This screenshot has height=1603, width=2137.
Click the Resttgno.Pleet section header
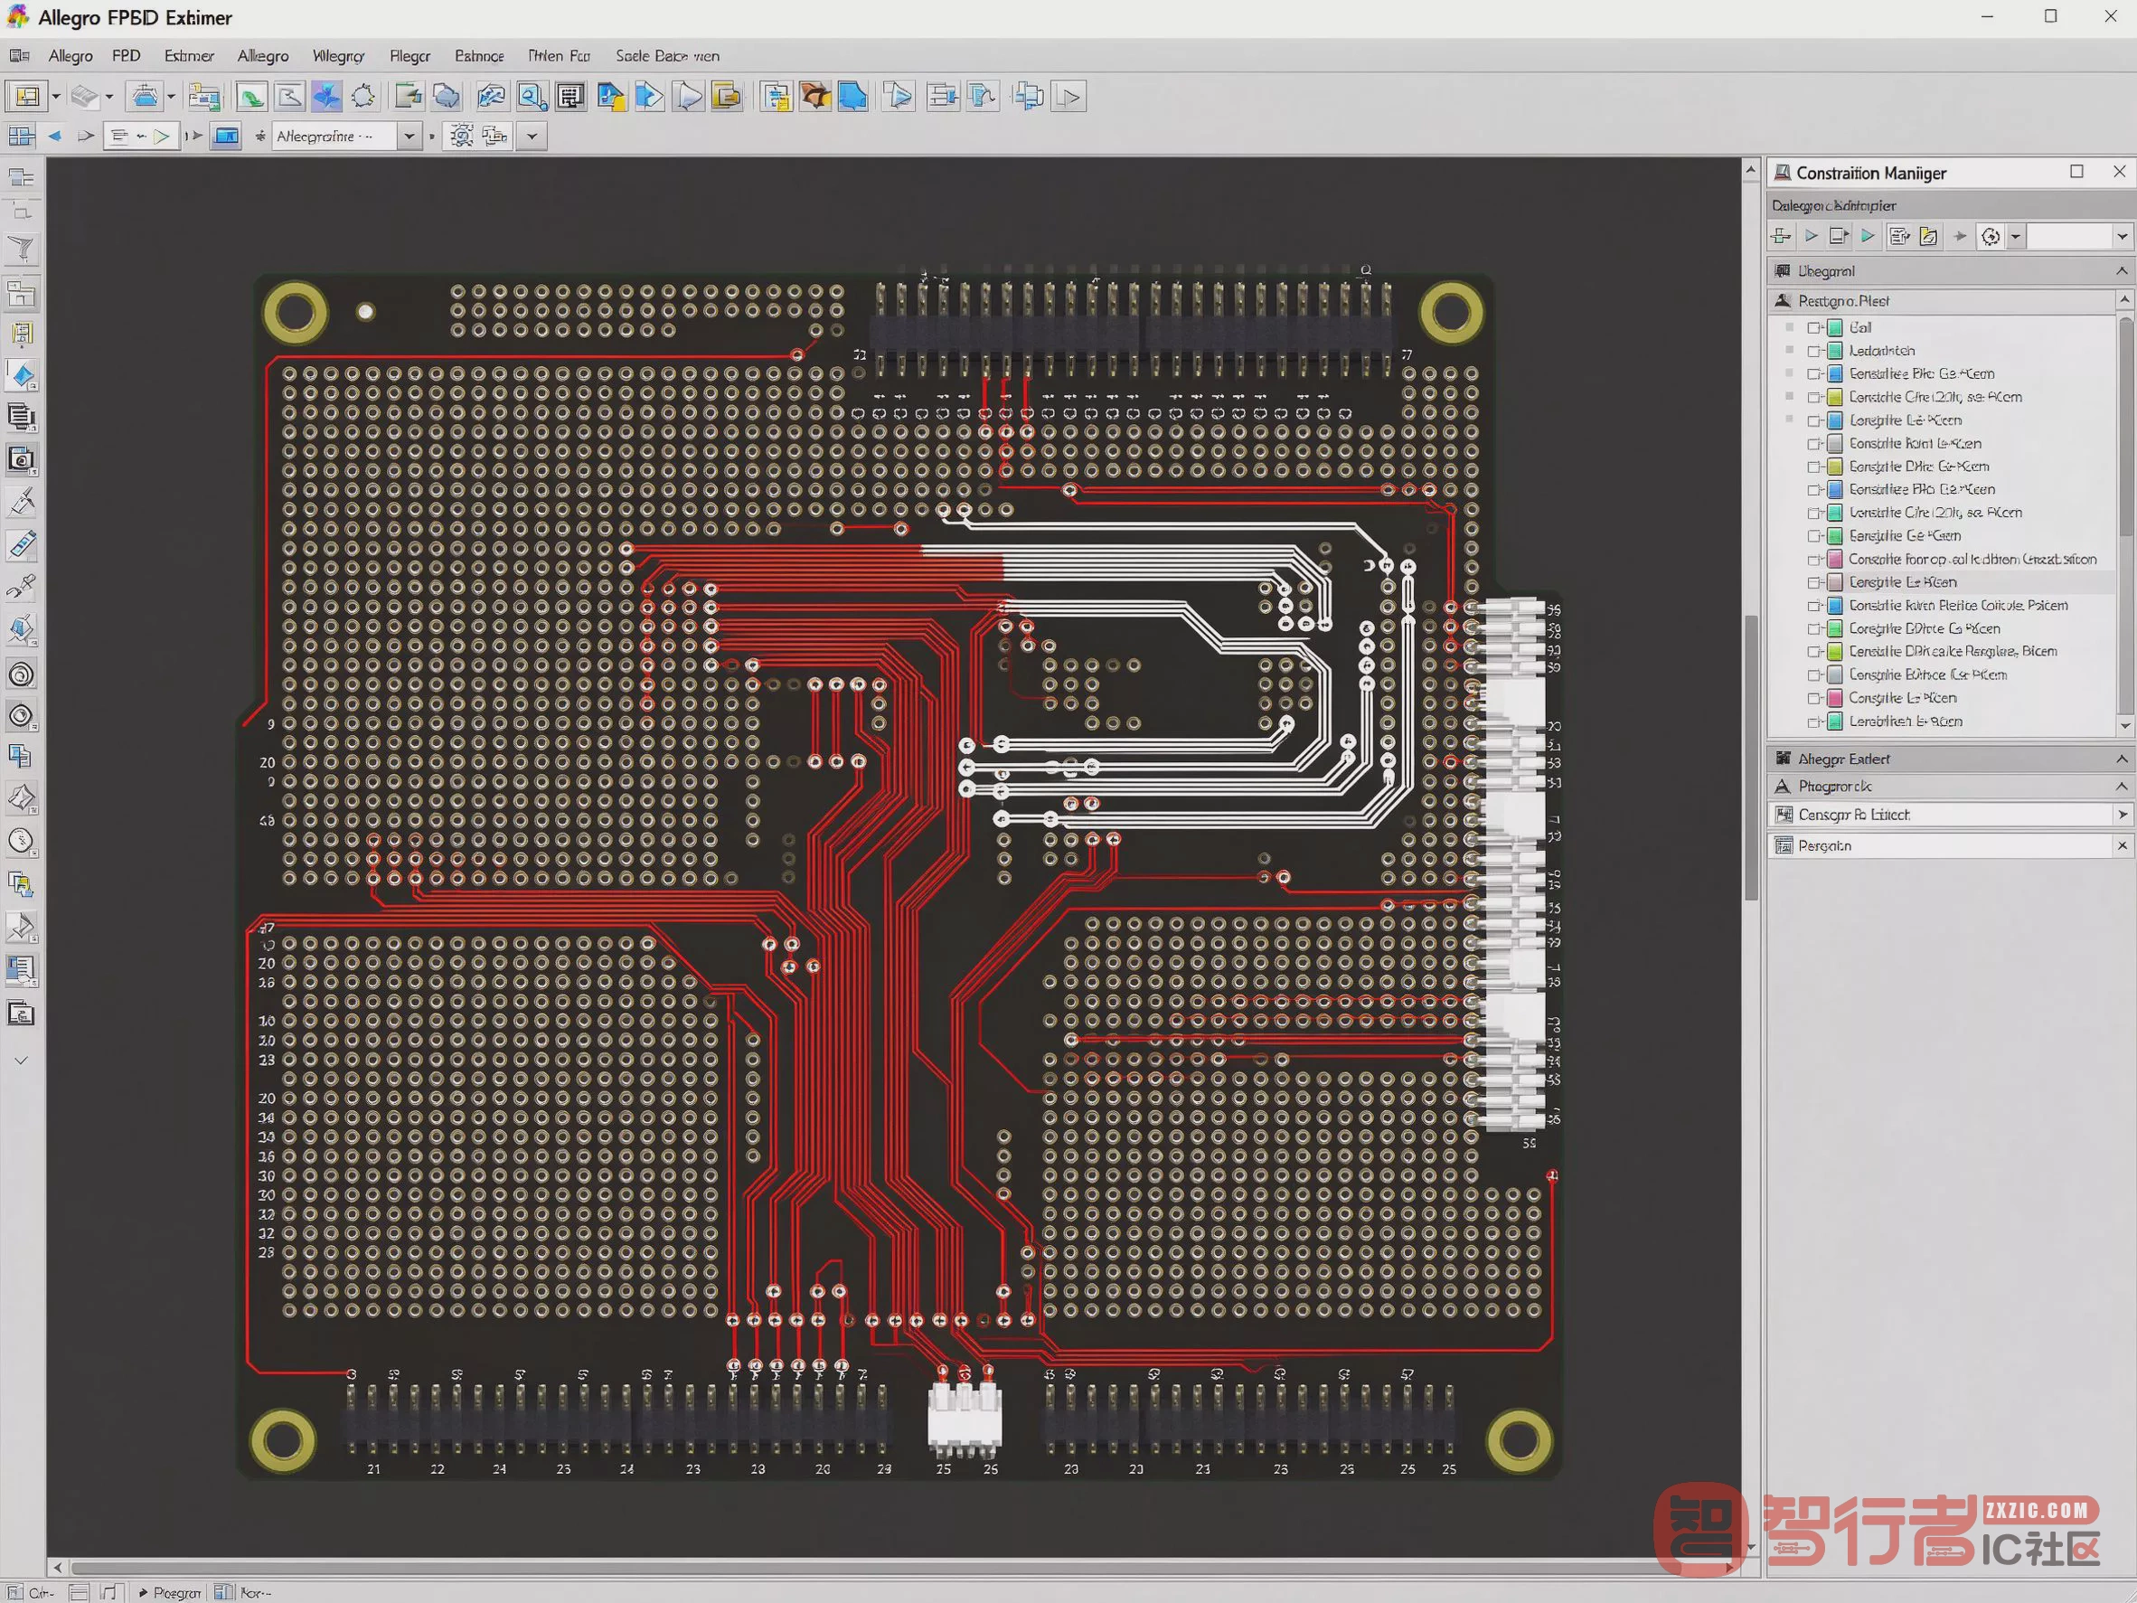pyautogui.click(x=1942, y=301)
